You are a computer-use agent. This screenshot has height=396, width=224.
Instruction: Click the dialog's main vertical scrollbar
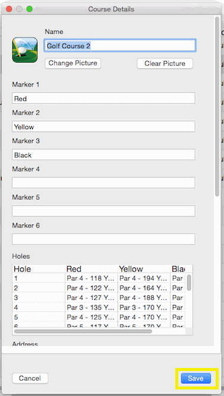(217, 106)
